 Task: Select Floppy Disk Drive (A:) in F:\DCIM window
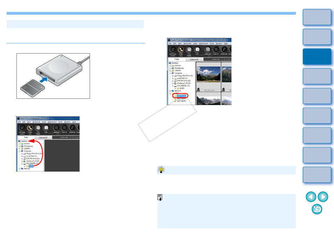[x=34, y=154]
